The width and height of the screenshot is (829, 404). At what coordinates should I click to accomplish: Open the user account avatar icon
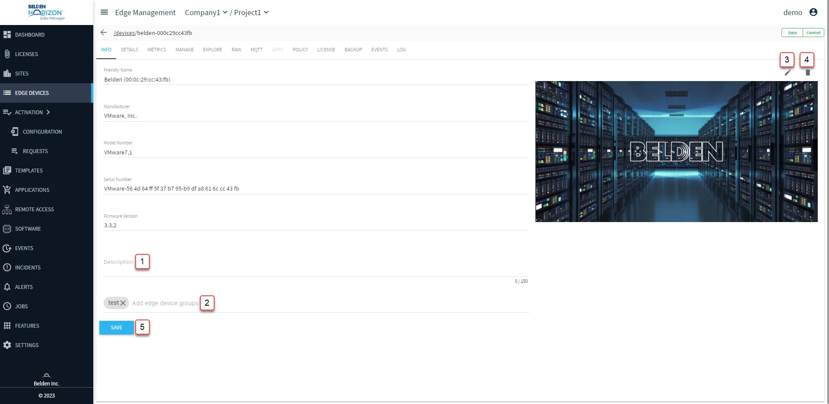(813, 12)
